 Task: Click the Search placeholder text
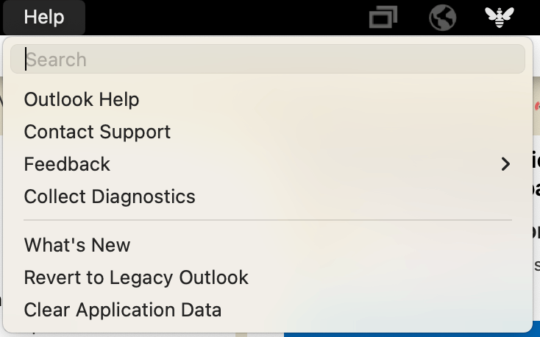[x=57, y=60]
